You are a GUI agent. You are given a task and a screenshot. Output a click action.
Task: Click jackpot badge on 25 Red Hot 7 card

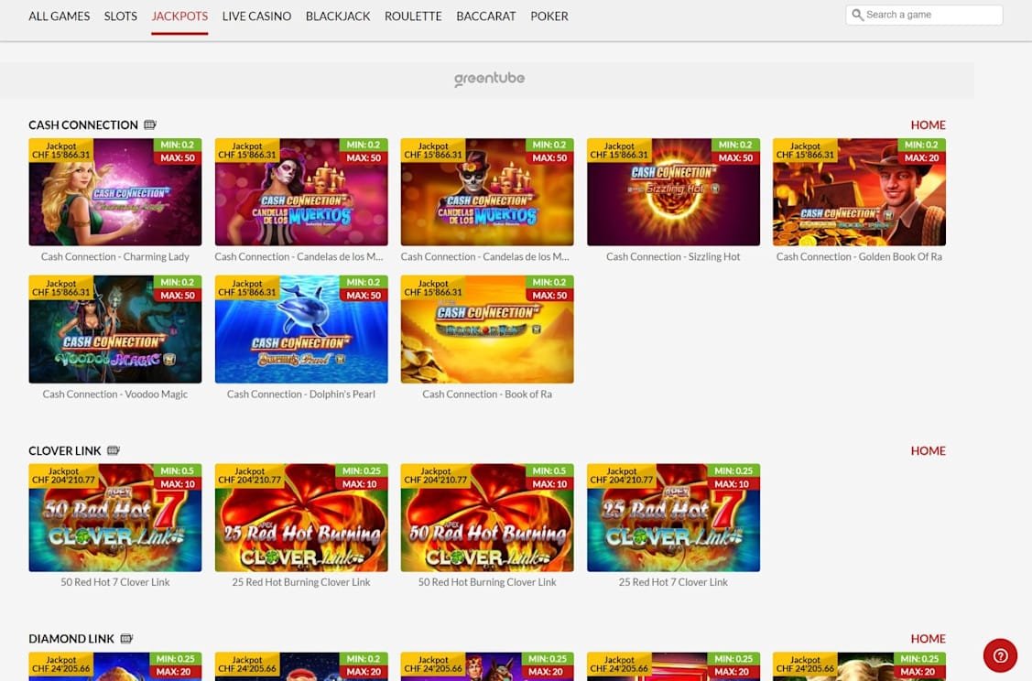tap(621, 476)
